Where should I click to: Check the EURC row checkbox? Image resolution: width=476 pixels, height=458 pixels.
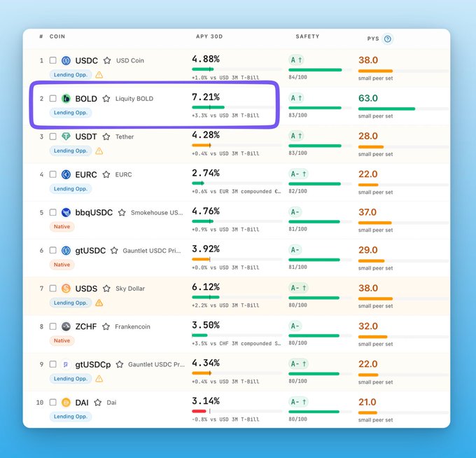[x=52, y=174]
